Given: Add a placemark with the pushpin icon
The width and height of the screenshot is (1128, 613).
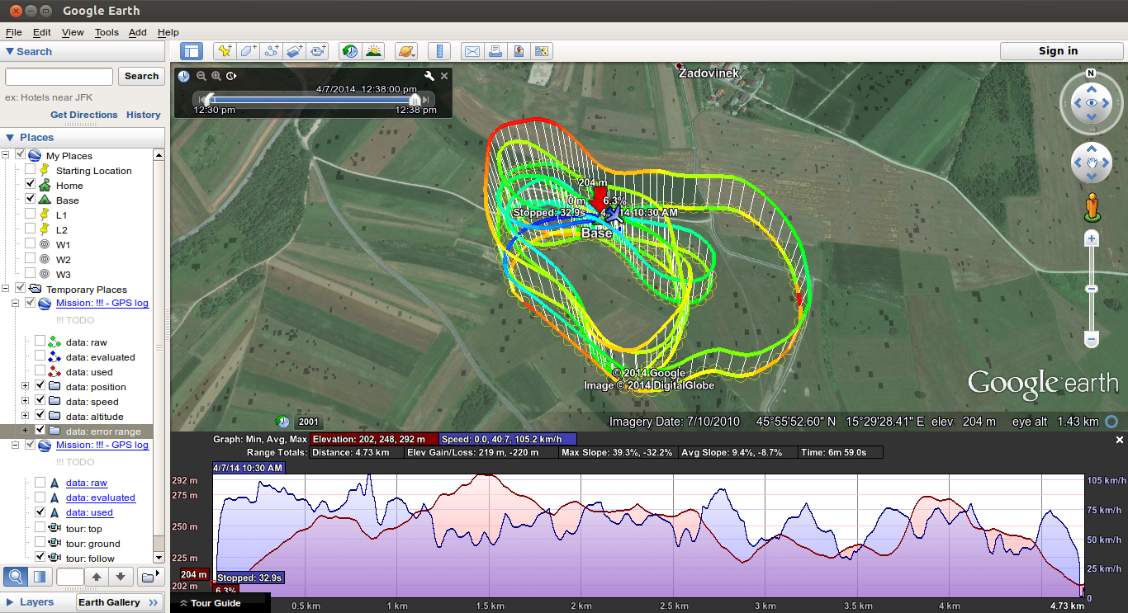Looking at the screenshot, I should pyautogui.click(x=225, y=51).
